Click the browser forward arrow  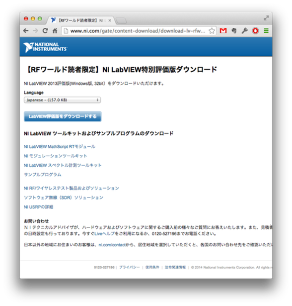tap(35, 31)
